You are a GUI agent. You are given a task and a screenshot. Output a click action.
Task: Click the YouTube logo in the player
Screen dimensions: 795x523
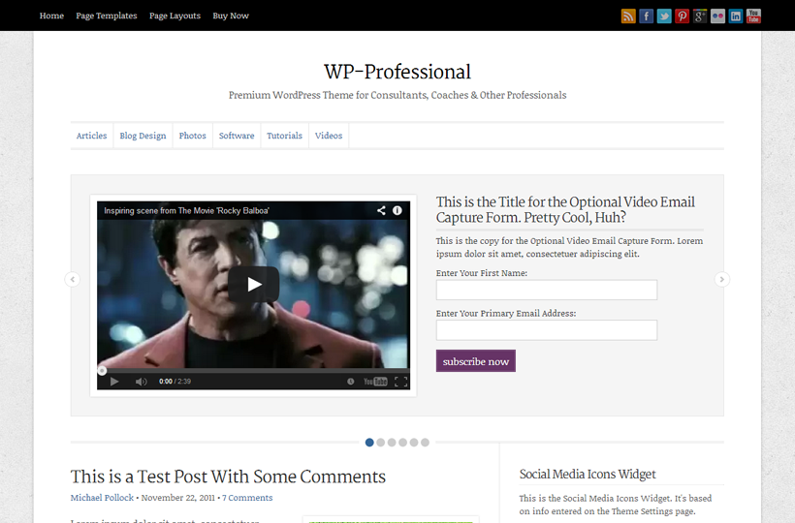[x=375, y=382]
